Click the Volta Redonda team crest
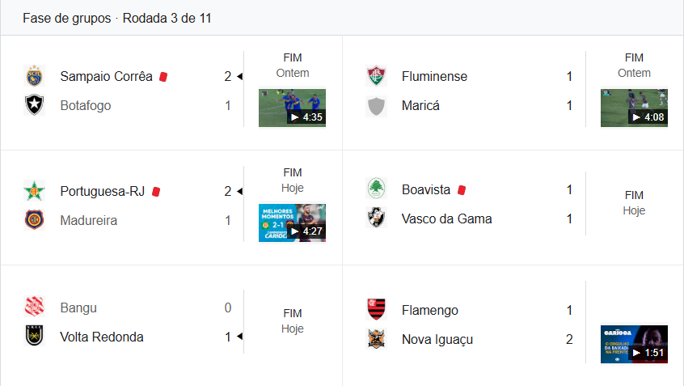 pyautogui.click(x=34, y=337)
